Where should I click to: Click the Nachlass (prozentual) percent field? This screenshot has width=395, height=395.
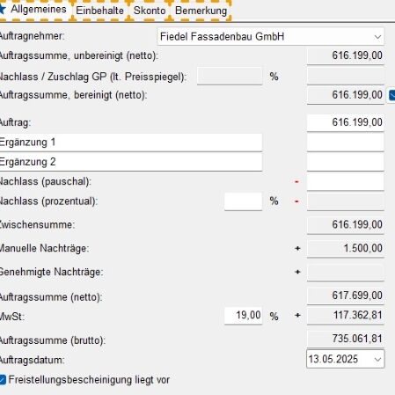click(x=243, y=201)
